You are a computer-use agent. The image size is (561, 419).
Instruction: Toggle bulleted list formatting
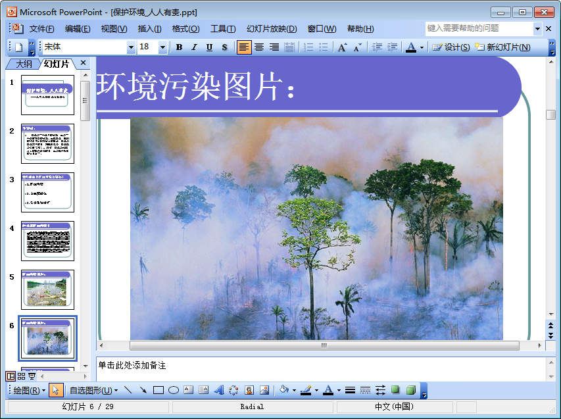[x=323, y=47]
